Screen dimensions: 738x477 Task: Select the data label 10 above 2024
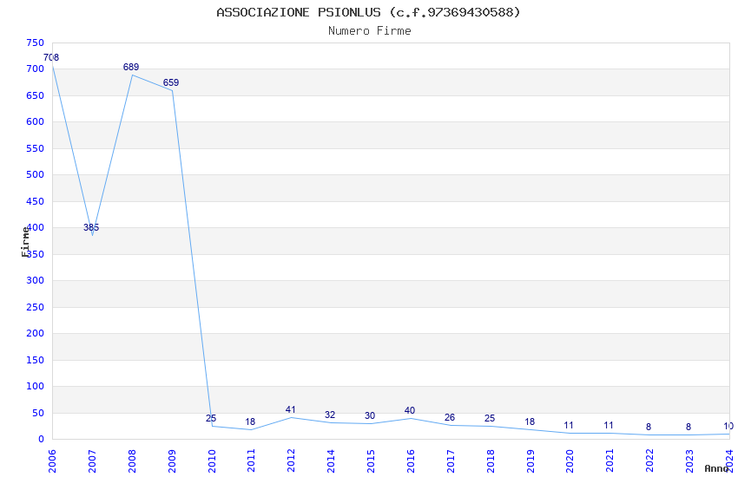point(728,426)
